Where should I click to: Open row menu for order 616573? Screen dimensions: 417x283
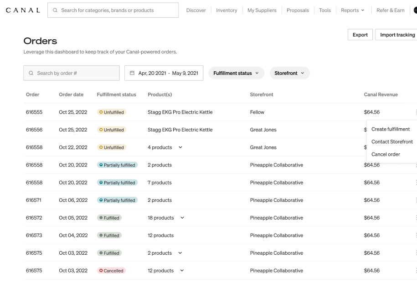coord(416,235)
